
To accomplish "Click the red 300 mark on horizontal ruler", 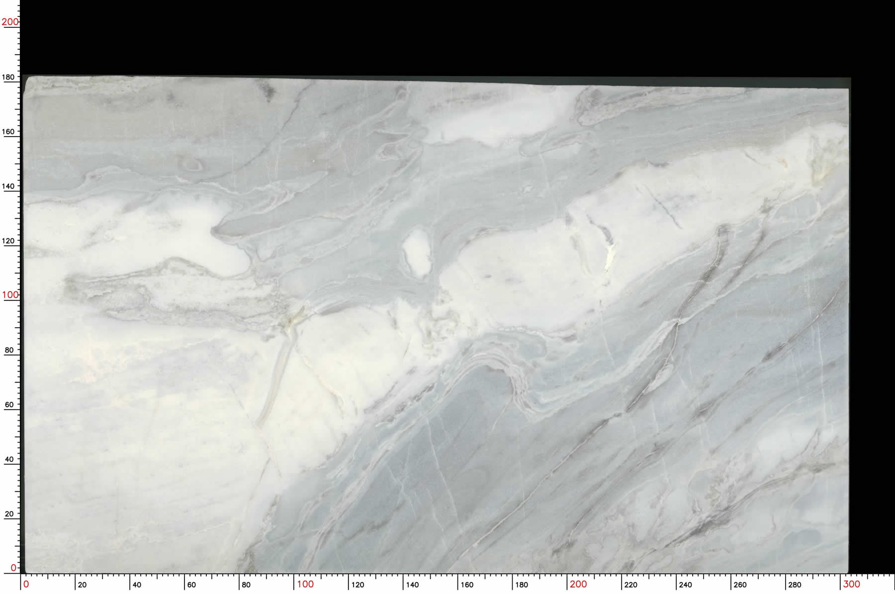I will point(851,584).
